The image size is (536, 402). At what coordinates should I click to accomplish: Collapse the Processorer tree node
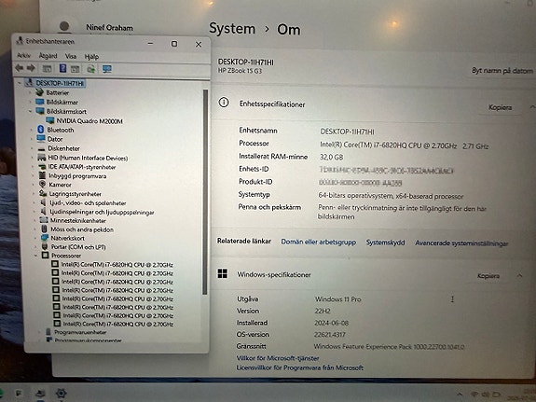coord(35,256)
